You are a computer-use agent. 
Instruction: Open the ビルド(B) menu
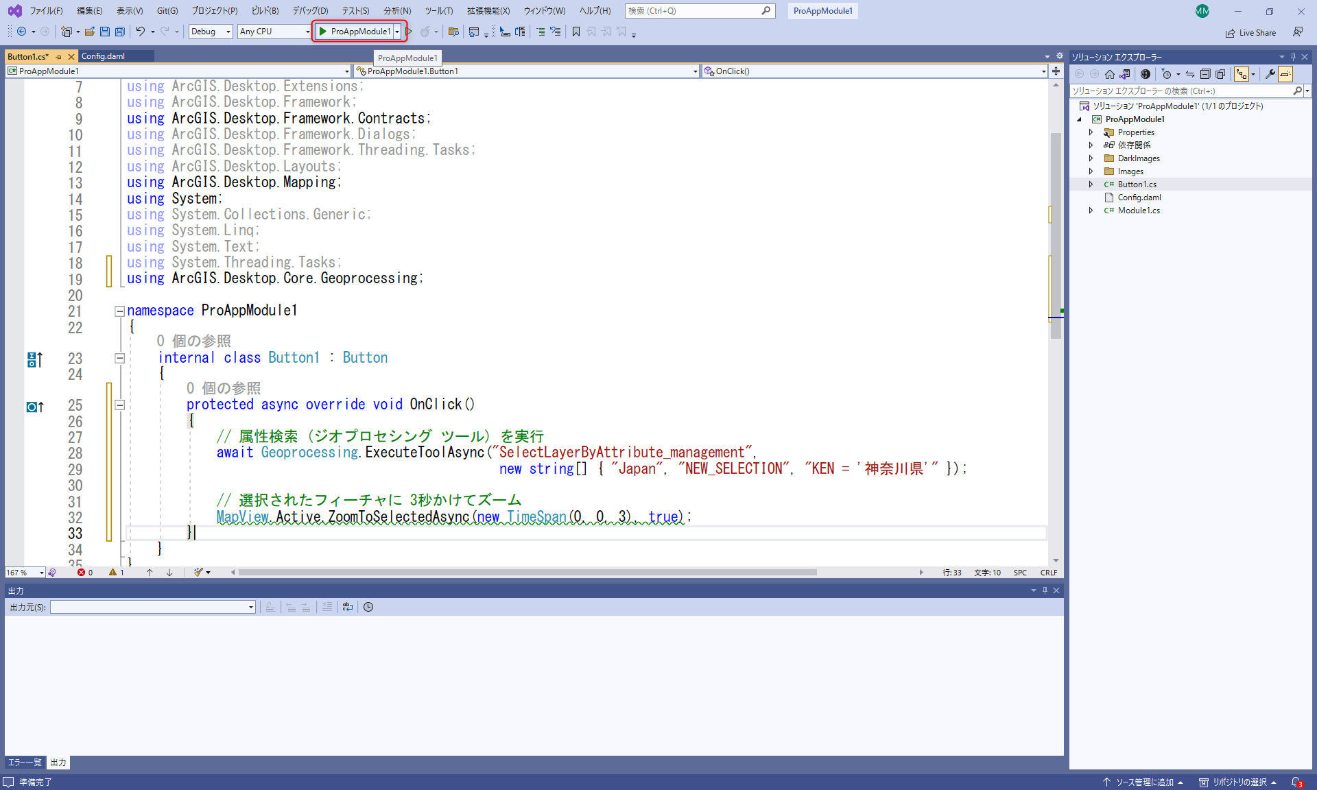[x=265, y=11]
